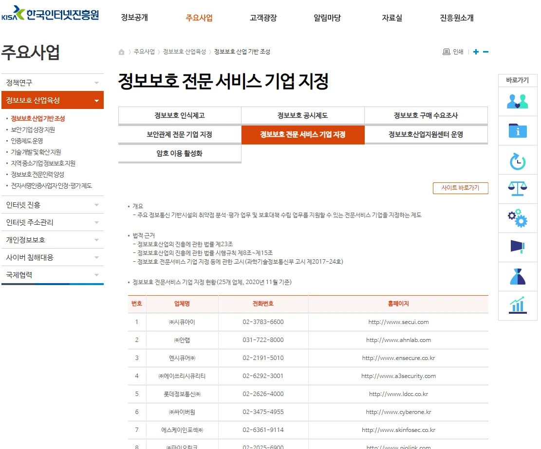Open http://www.secui.com link
Image resolution: width=541 pixels, height=449 pixels.
point(398,322)
